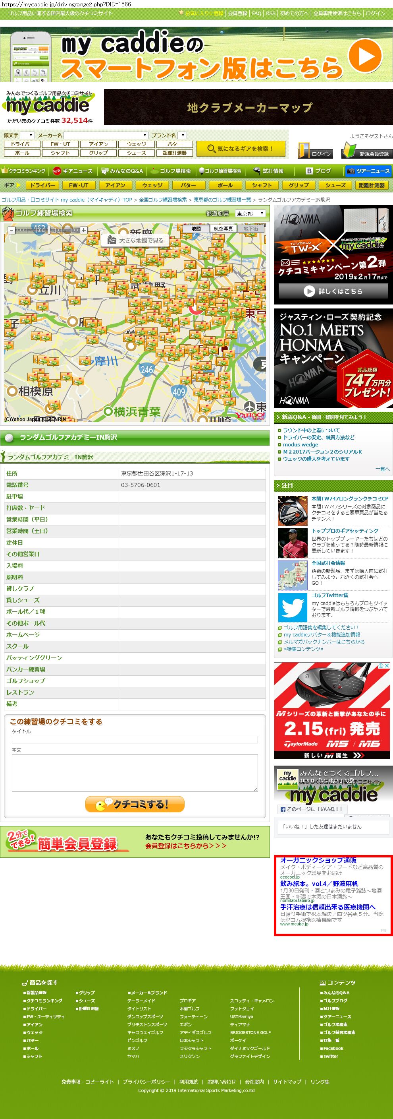
Task: Open the ラウンド中の上着について question
Action: pyautogui.click(x=312, y=430)
